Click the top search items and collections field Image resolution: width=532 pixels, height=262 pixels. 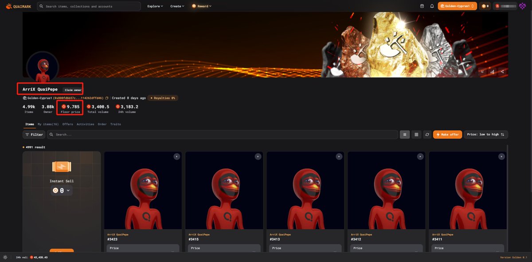(89, 6)
